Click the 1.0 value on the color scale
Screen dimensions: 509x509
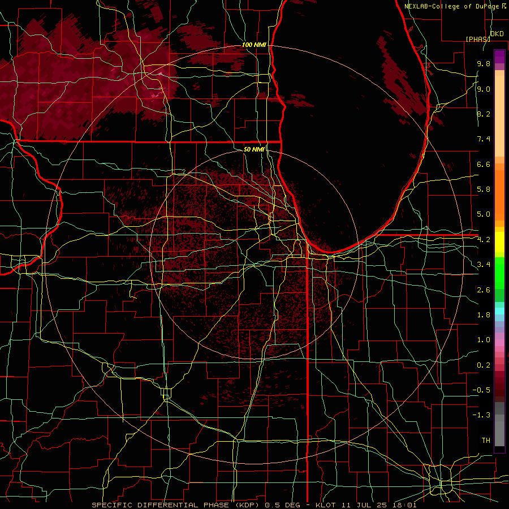tap(484, 340)
